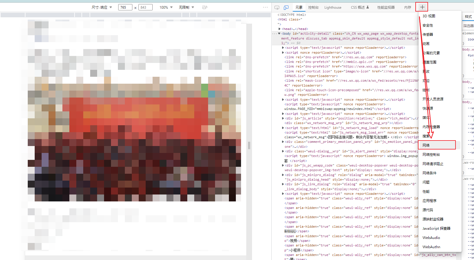Screen dimensions: 474x260
Task: Choose 内存检查器 from the menu
Action: 440,127
